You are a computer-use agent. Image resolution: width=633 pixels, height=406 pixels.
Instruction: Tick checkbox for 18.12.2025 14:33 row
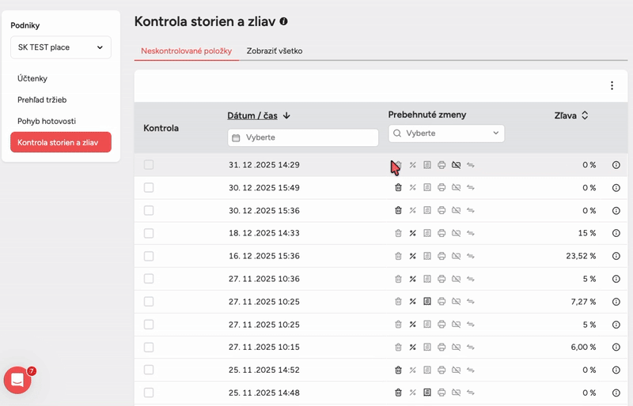[149, 234]
